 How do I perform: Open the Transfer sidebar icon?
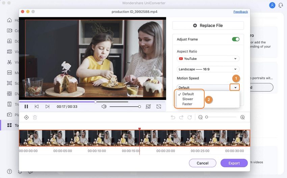coord(9,104)
